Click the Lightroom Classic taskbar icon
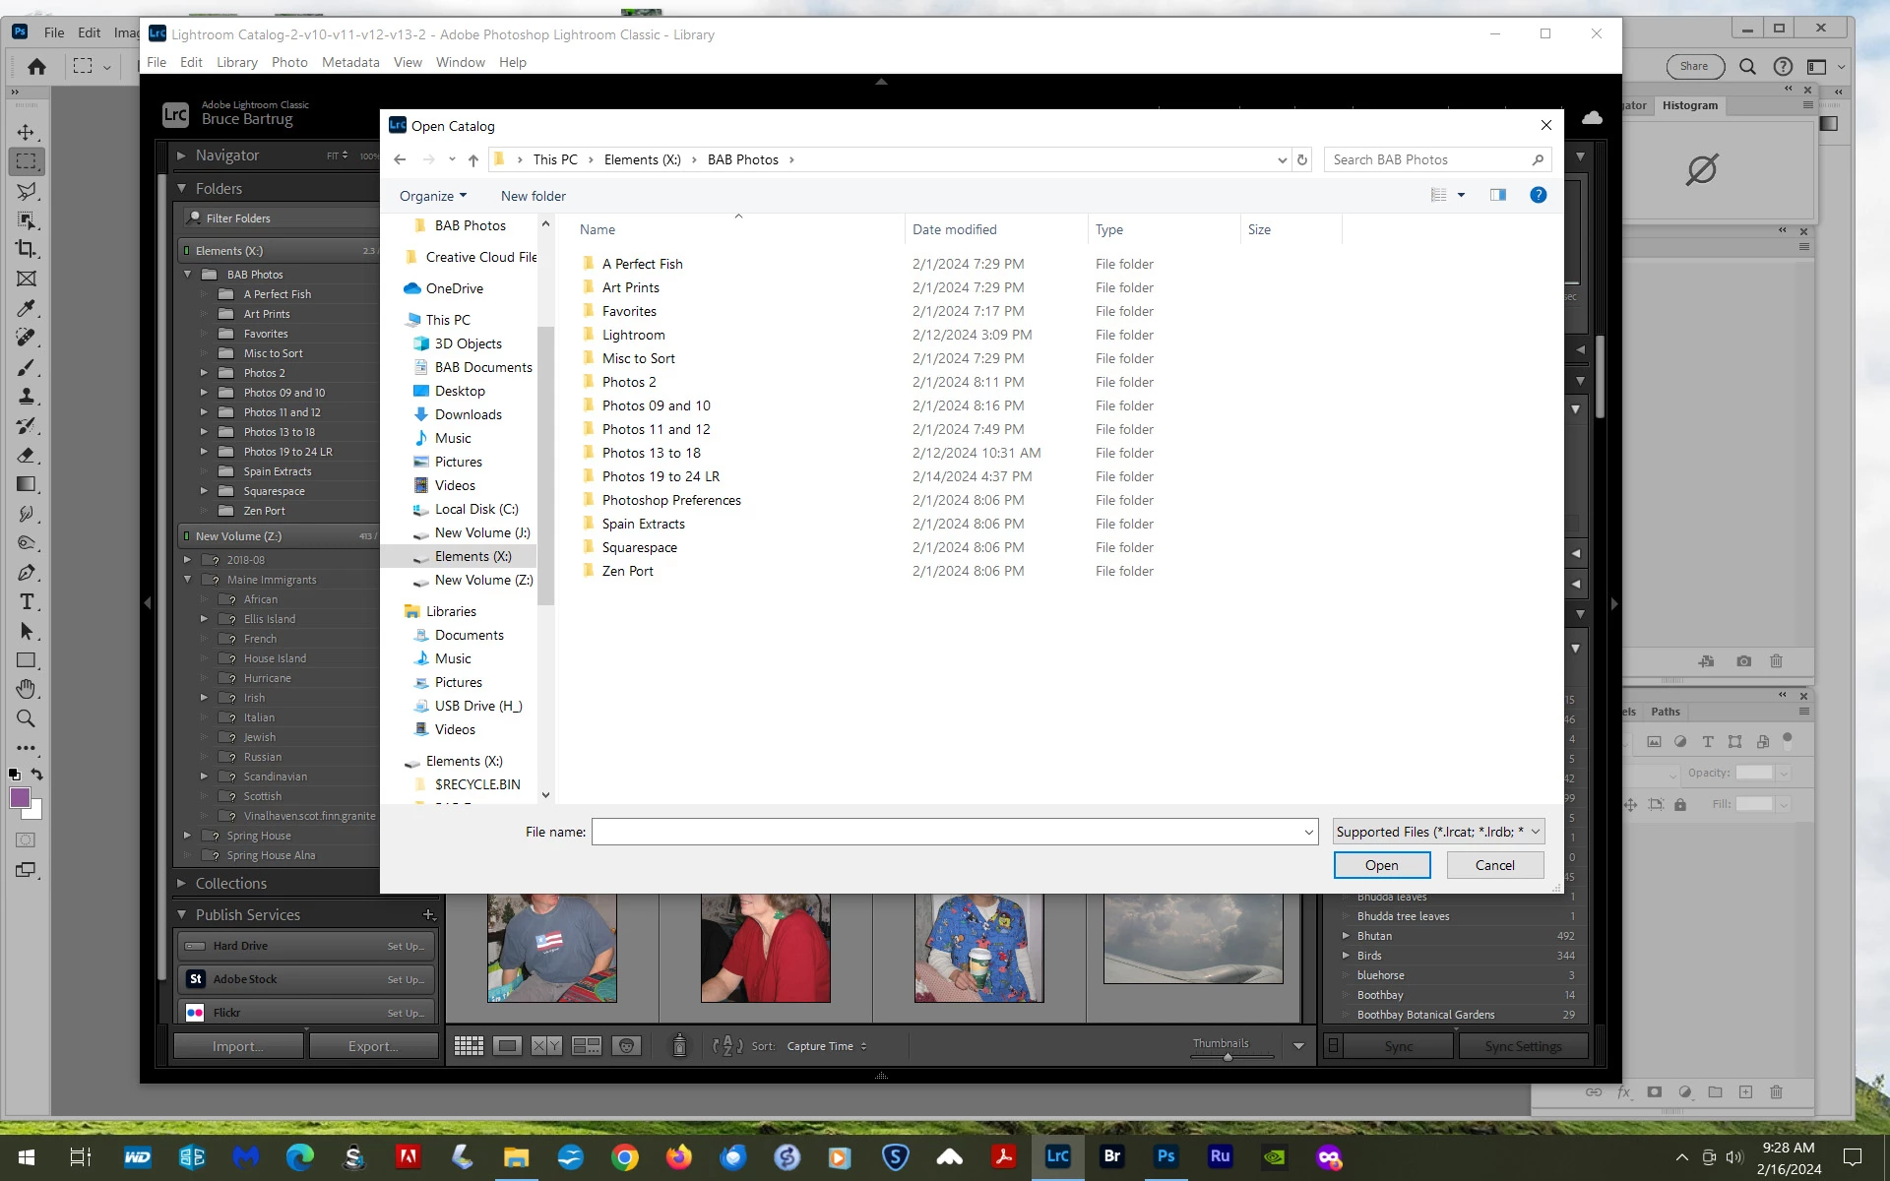Viewport: 1890px width, 1181px height. coord(1057,1156)
